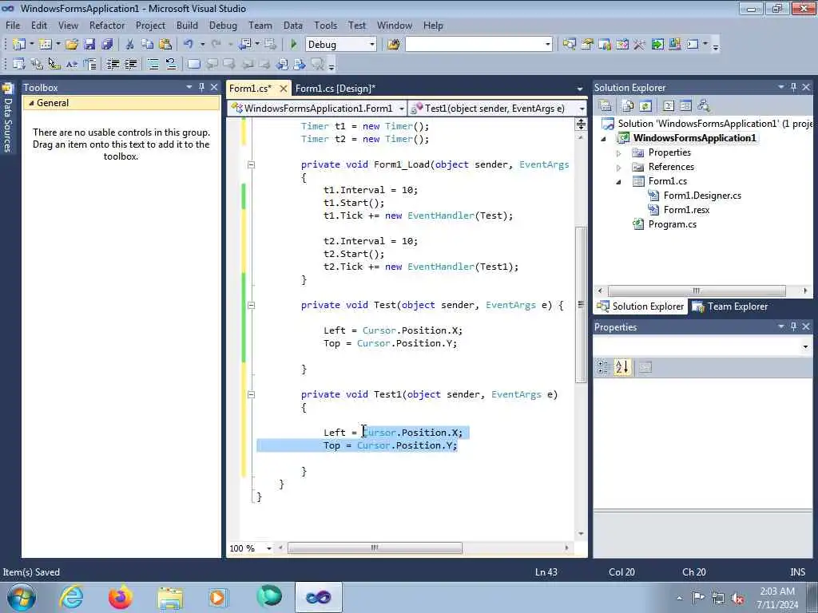Select the Solution Explorer bottom tab
Screen dimensions: 818x613
click(641, 306)
